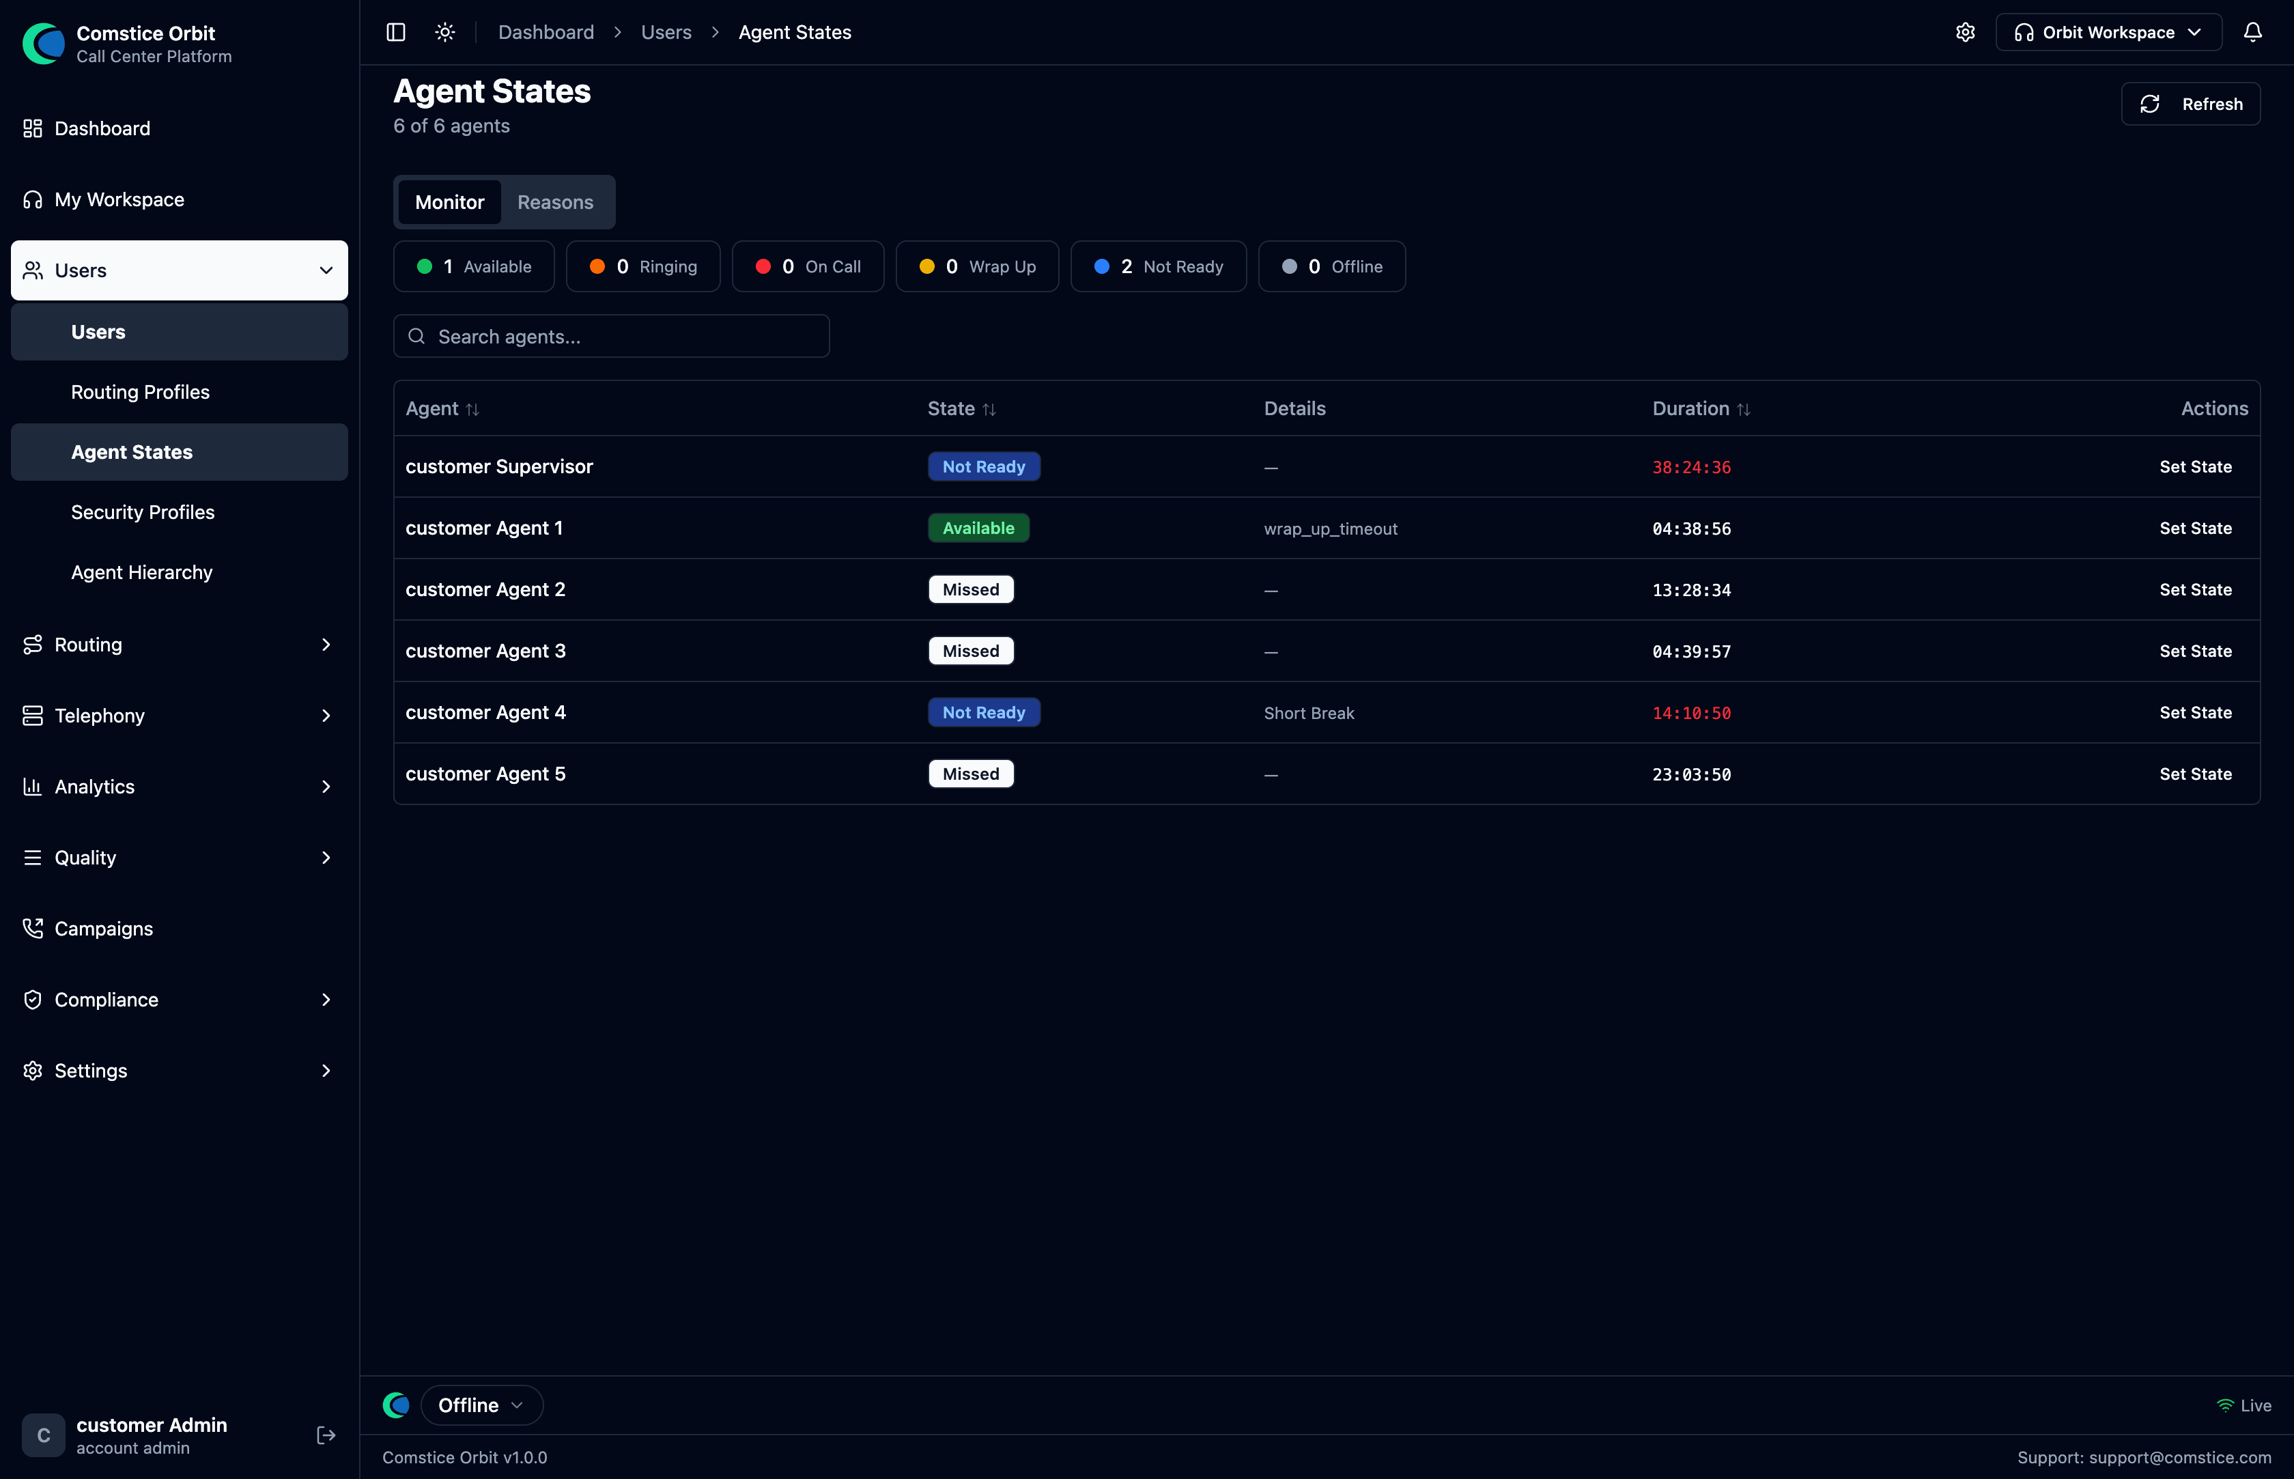
Task: Click the Compliance shield icon
Action: pyautogui.click(x=33, y=1000)
